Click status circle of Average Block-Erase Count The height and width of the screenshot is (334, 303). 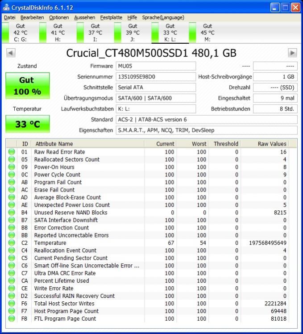click(x=12, y=197)
